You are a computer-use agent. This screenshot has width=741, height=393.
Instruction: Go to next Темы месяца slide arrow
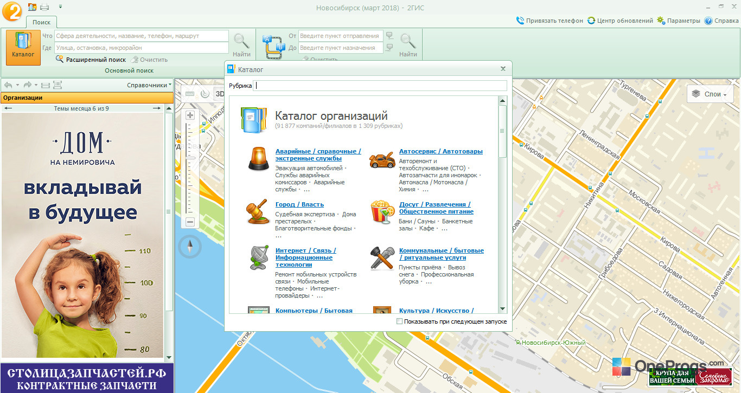[x=156, y=108]
